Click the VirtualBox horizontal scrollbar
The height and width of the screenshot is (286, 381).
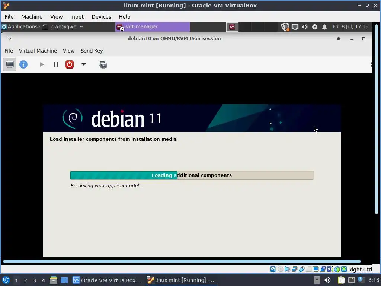pos(182,262)
